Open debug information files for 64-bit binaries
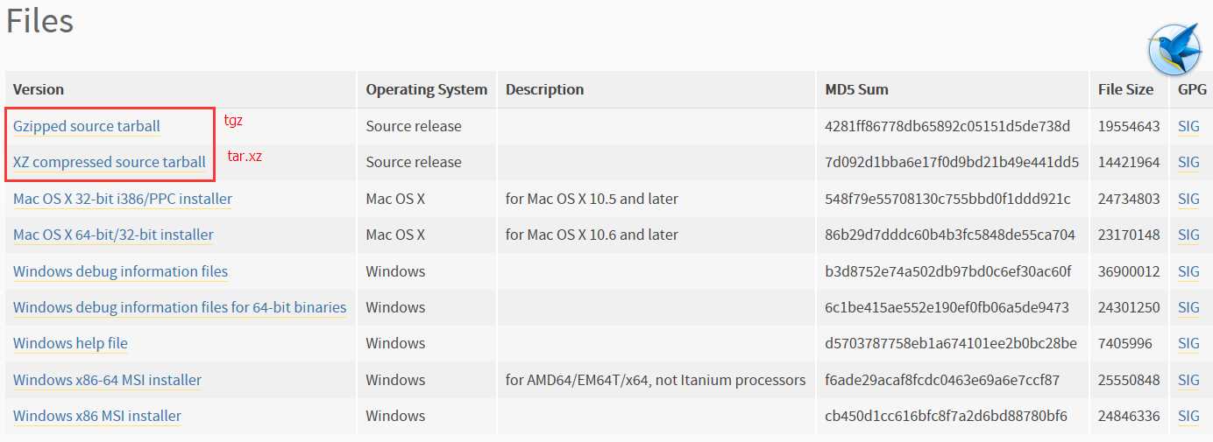The width and height of the screenshot is (1213, 442). pos(180,307)
